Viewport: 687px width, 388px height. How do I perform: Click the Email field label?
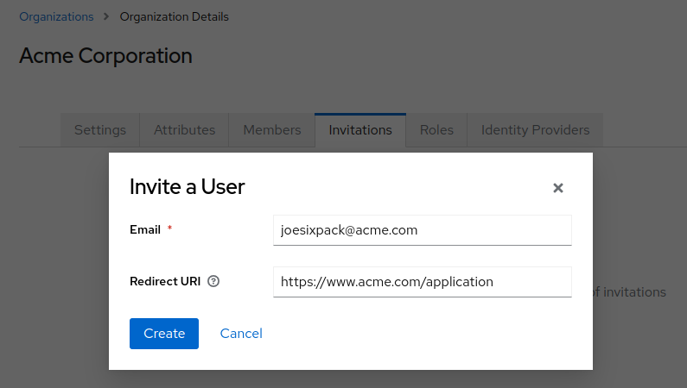click(x=145, y=229)
